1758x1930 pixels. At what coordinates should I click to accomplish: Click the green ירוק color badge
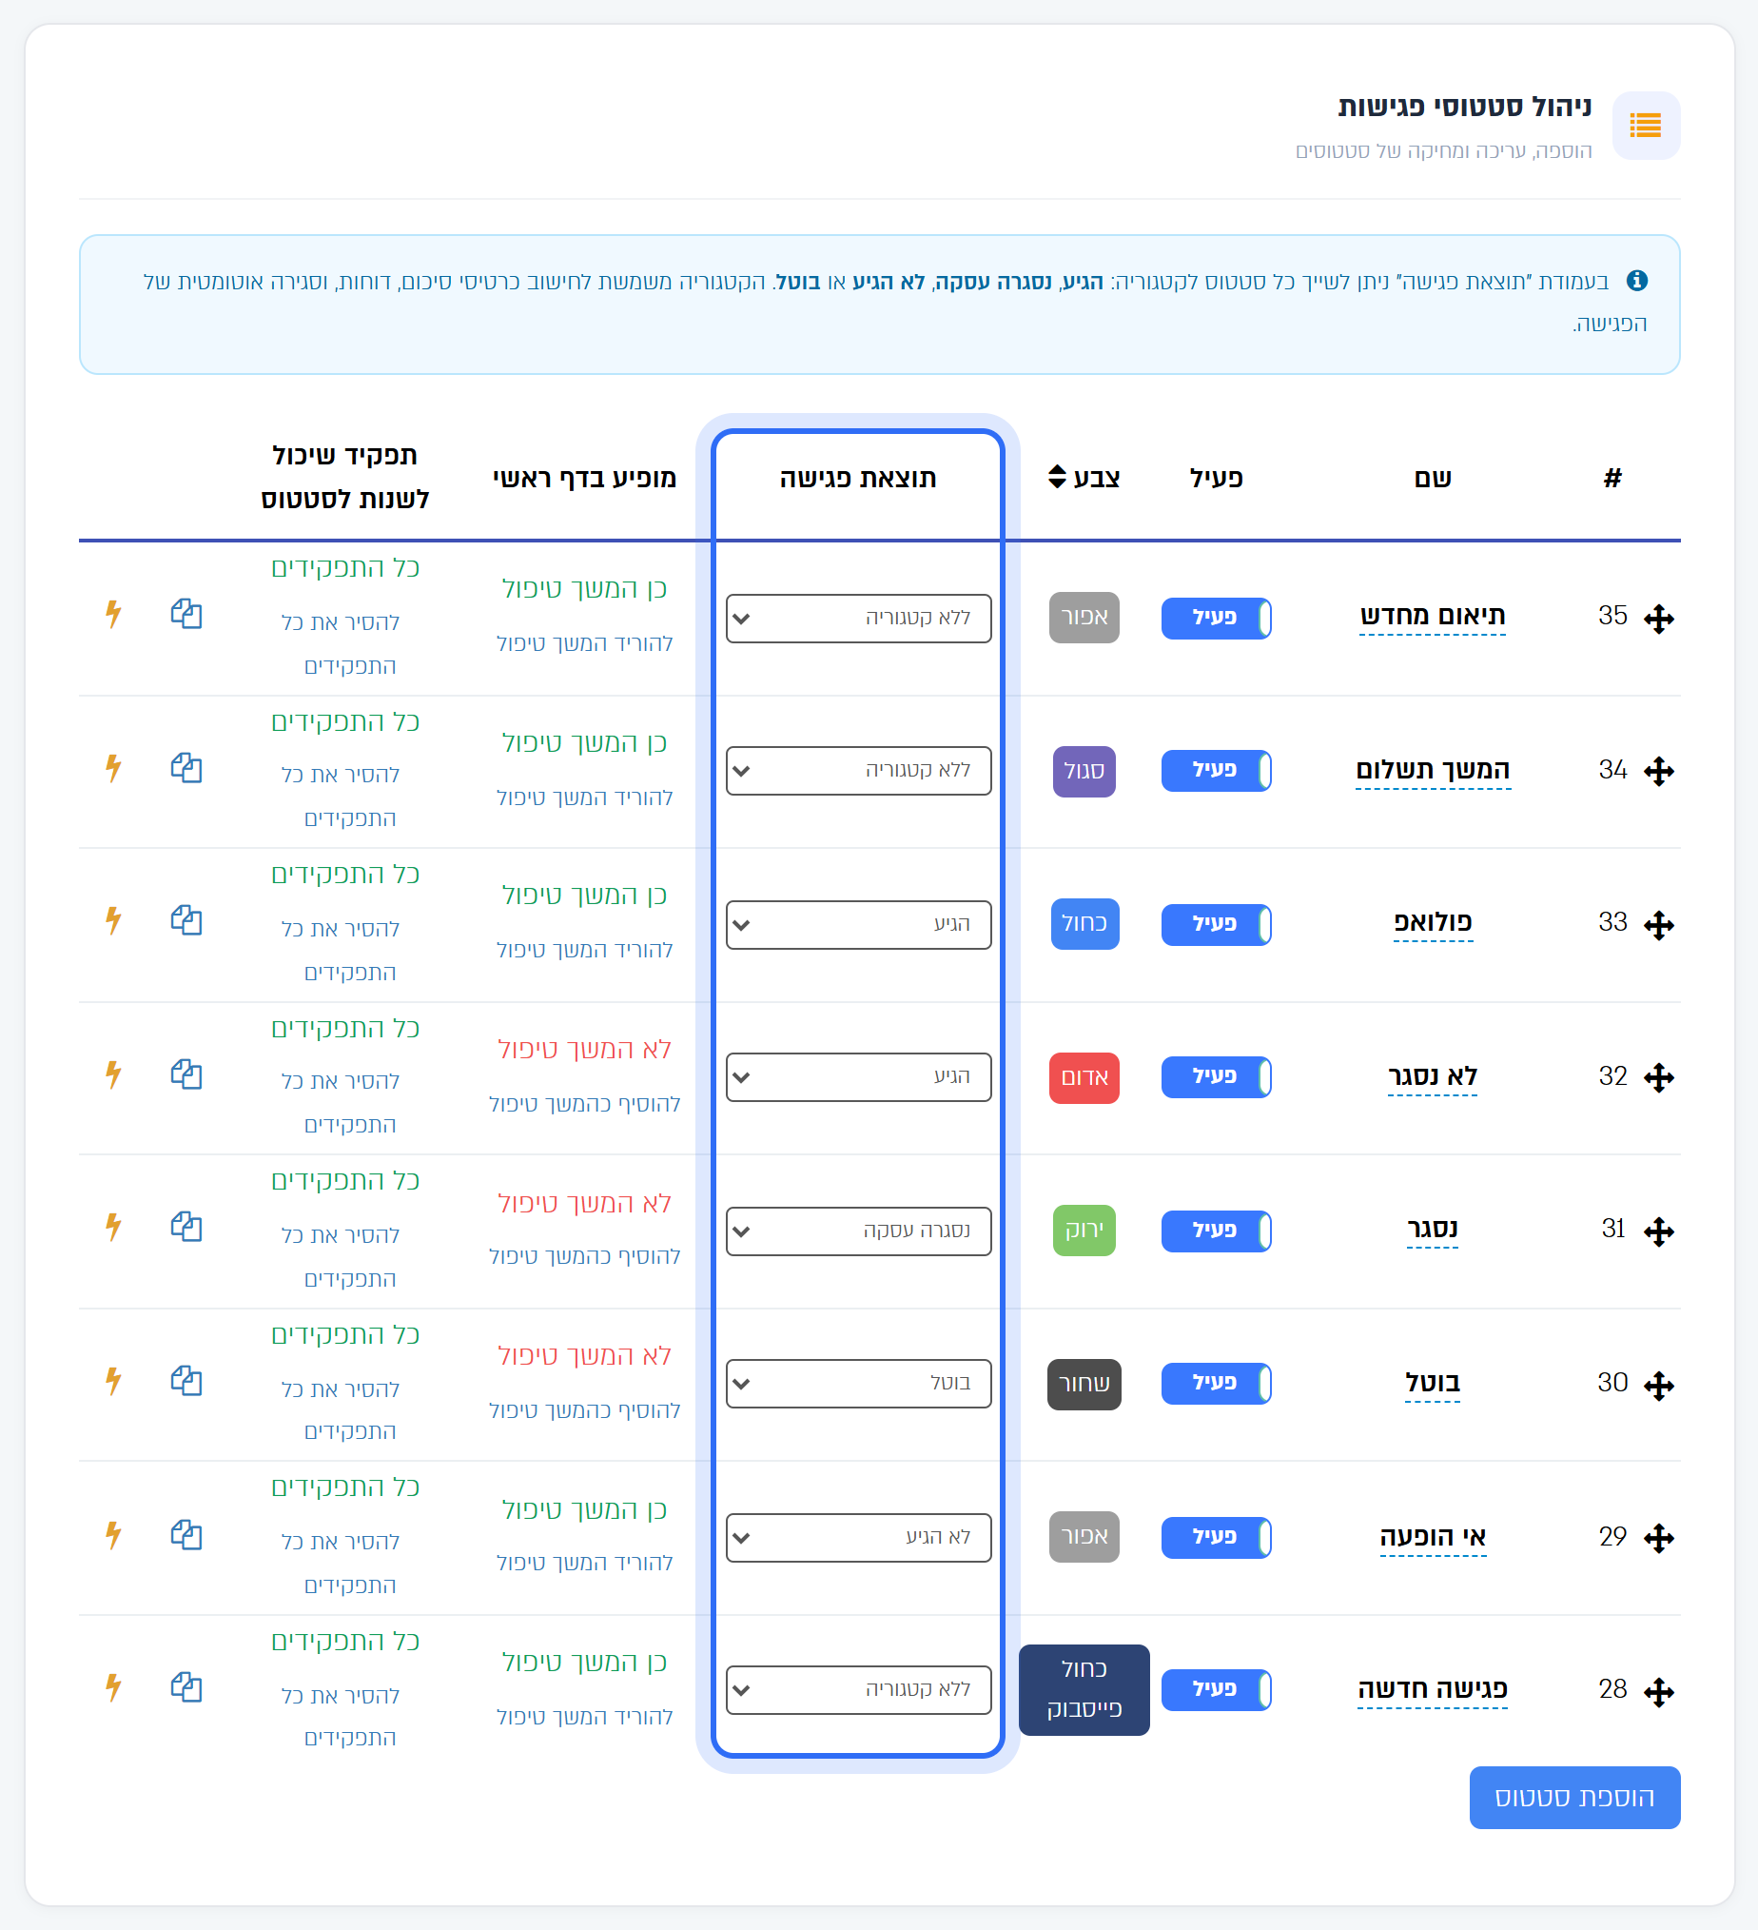click(x=1084, y=1231)
